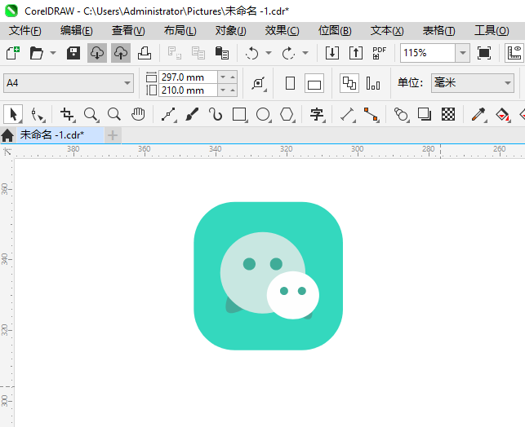Select the Drop Shadow tool
This screenshot has height=427, width=525.
pyautogui.click(x=425, y=114)
